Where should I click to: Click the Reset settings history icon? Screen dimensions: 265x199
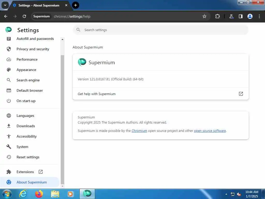9,157
